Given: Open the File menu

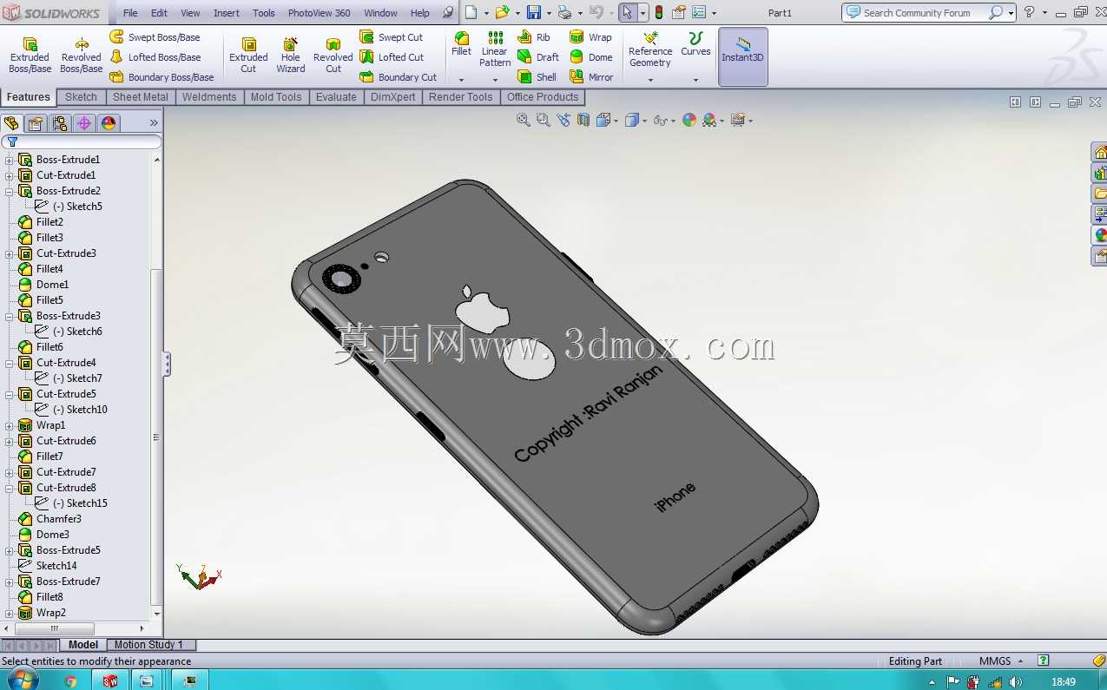Looking at the screenshot, I should [x=130, y=13].
